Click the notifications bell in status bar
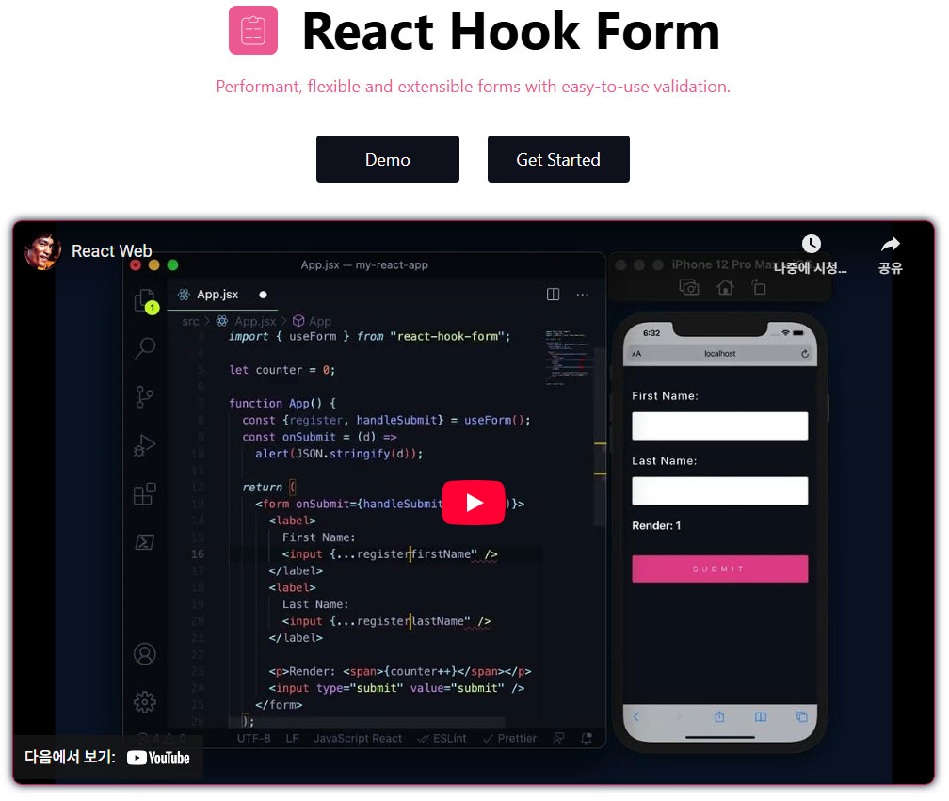949x801 pixels. pos(587,739)
